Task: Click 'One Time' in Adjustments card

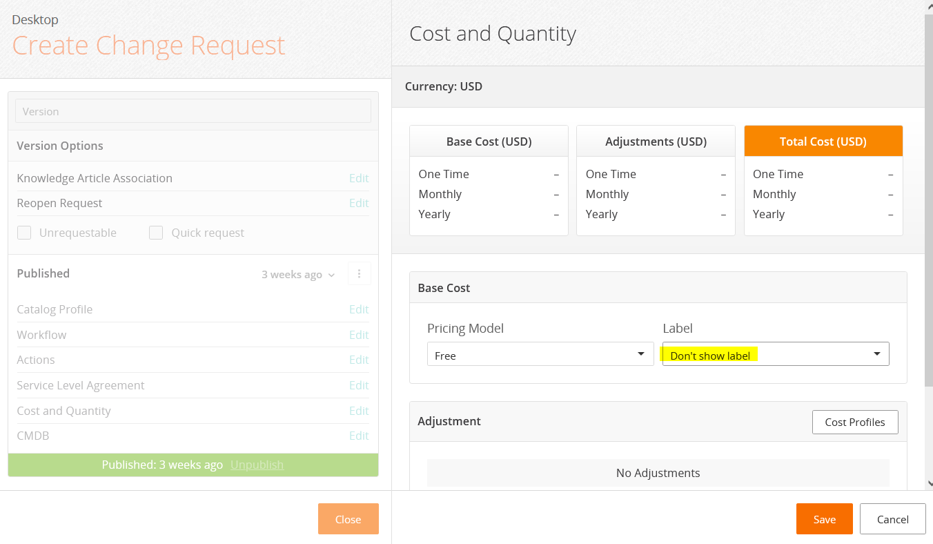Action: pos(611,174)
